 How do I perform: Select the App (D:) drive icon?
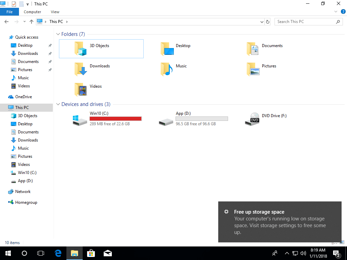(166, 120)
